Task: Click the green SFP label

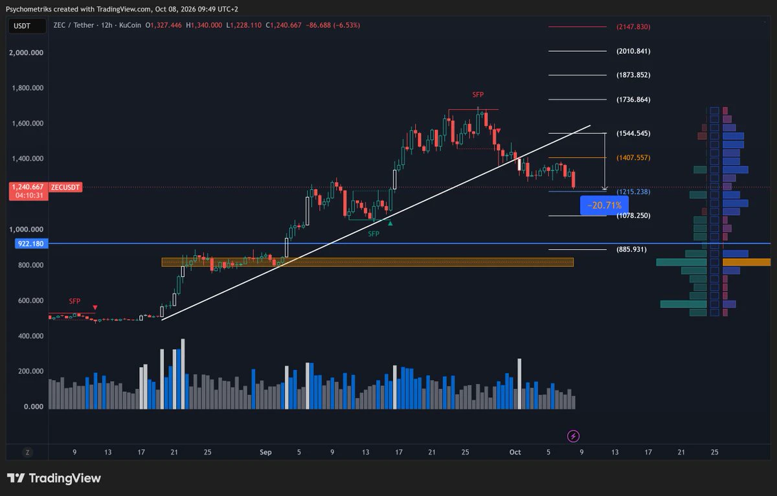Action: (374, 234)
